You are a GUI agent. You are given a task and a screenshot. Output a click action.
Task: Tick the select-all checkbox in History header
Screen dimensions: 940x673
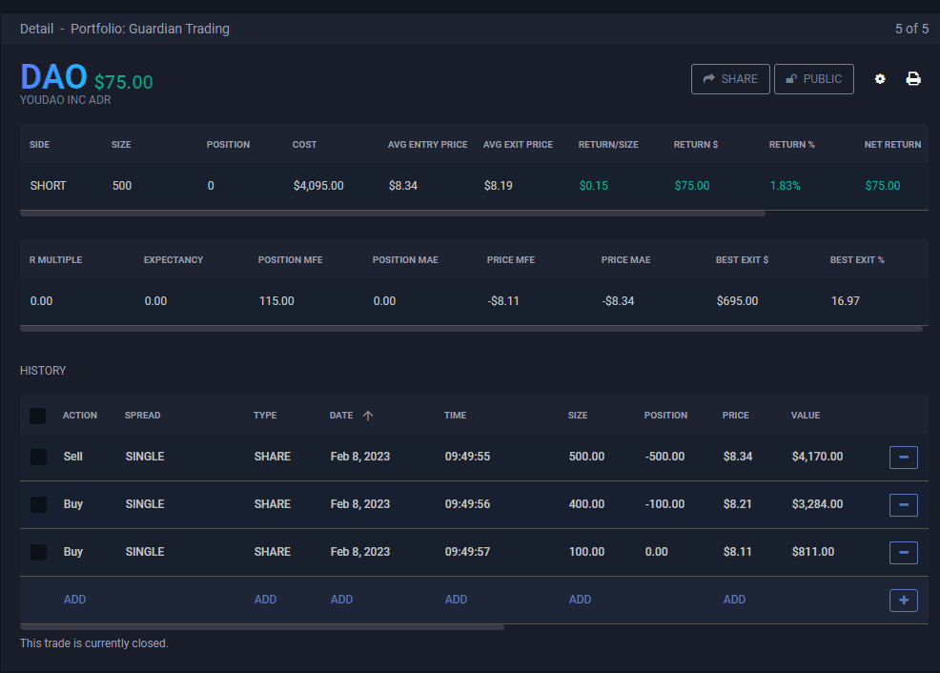click(38, 416)
